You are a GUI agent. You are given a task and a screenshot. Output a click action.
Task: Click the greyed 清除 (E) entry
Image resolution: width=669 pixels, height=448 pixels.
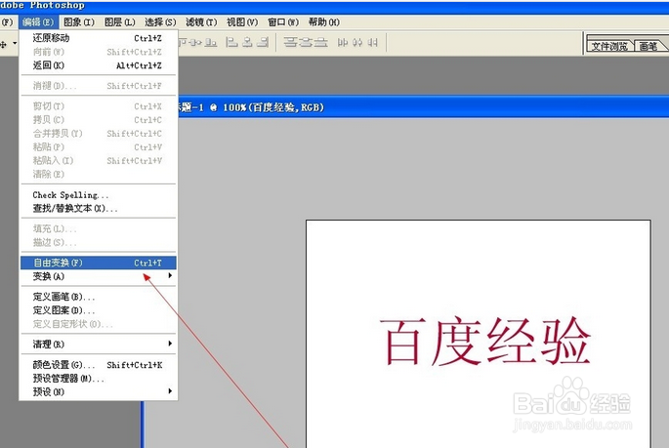click(x=98, y=174)
